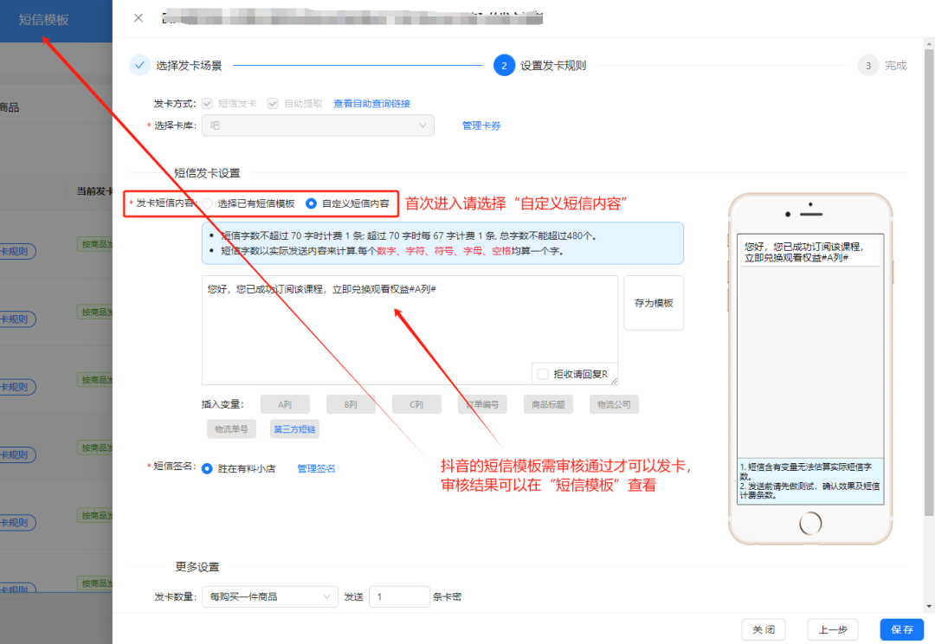Close the dialog with the X icon
Viewport: 935px width, 644px height.
[x=139, y=18]
